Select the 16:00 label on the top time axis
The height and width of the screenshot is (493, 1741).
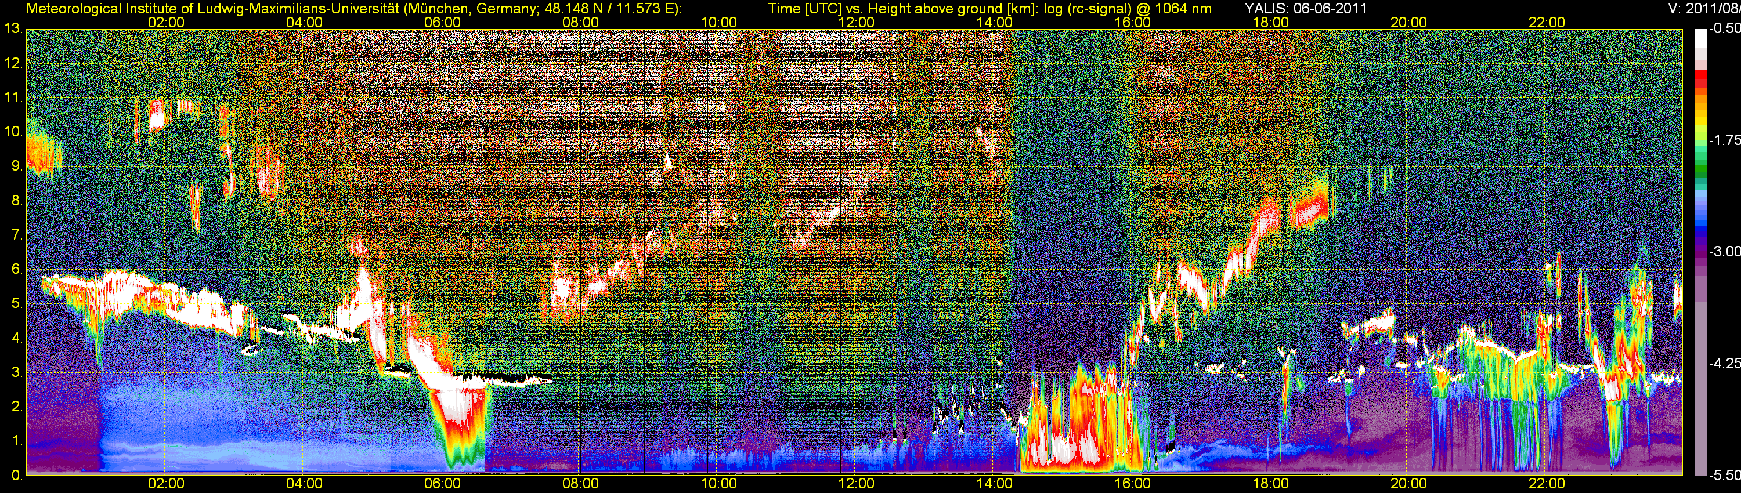tap(1133, 22)
